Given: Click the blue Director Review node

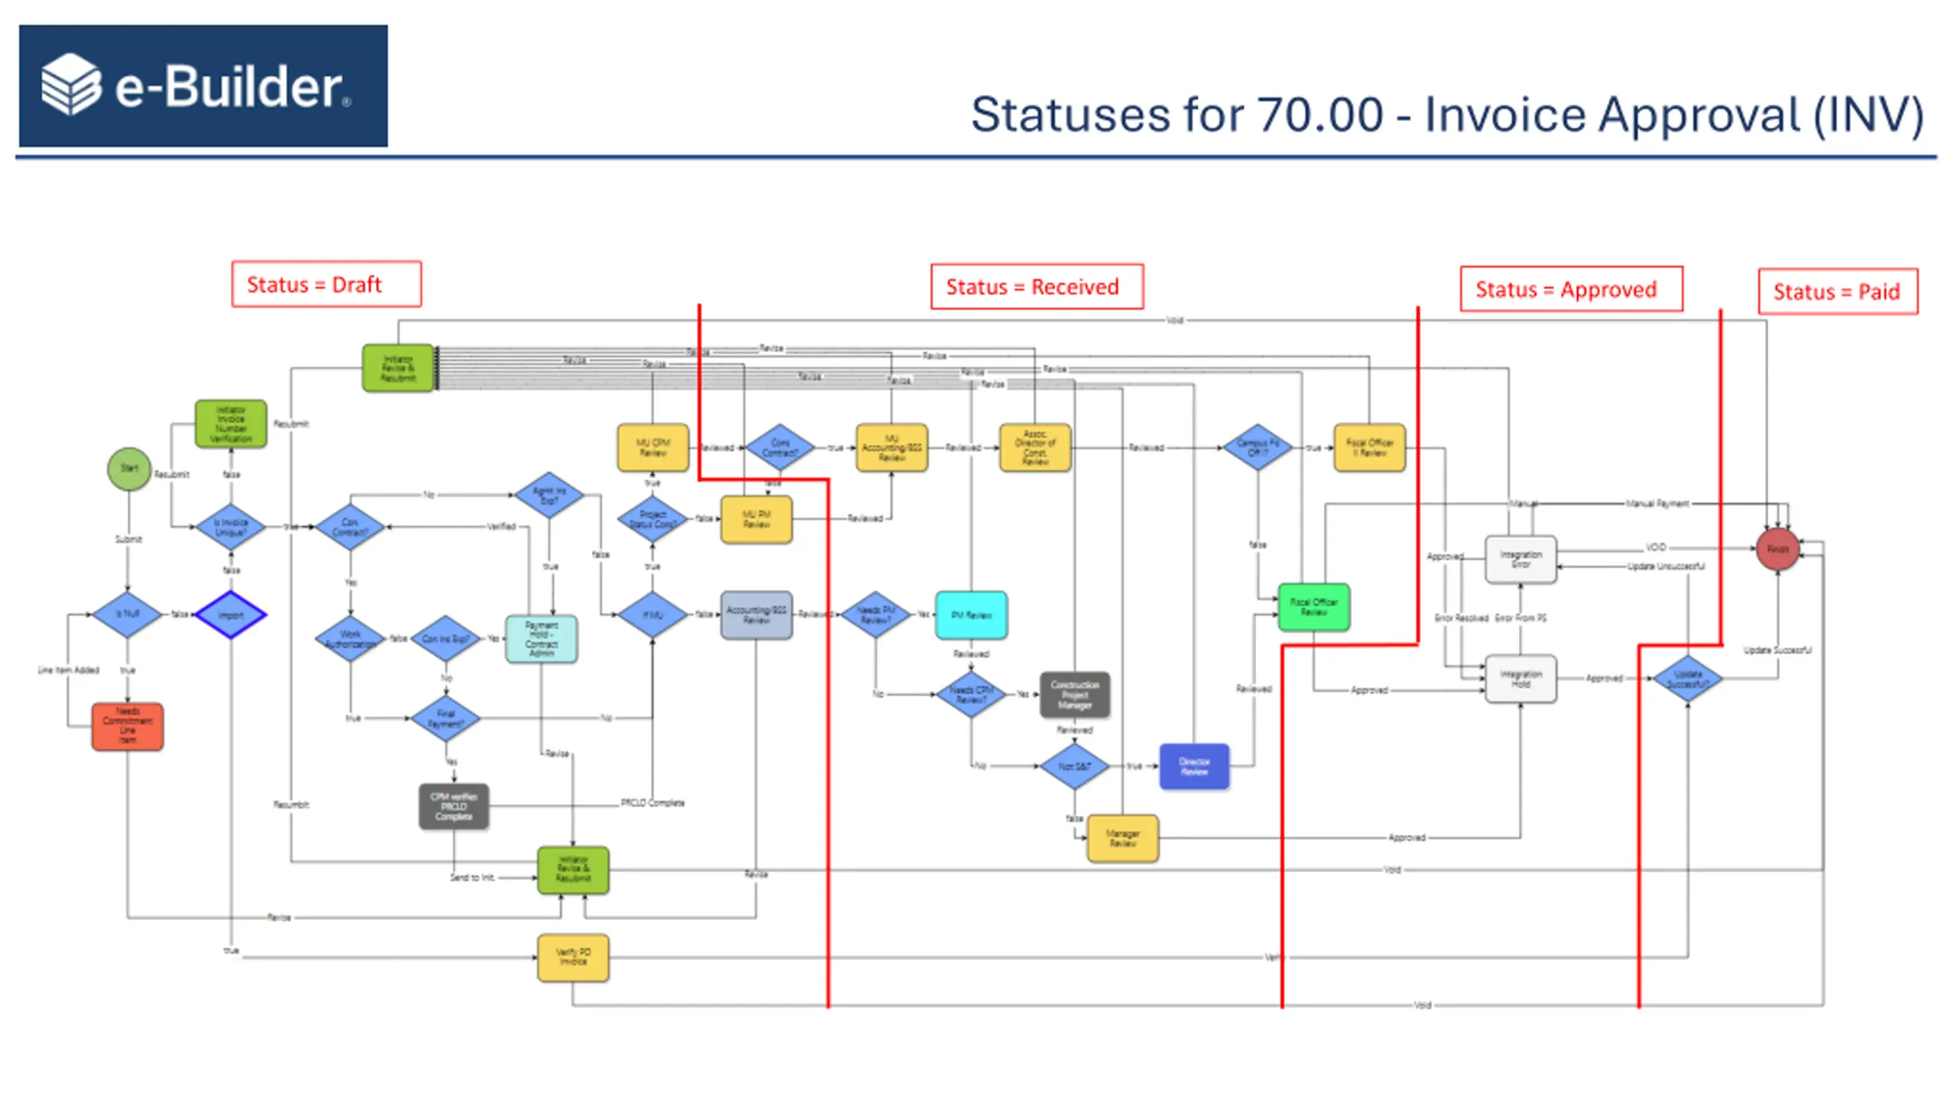Looking at the screenshot, I should pos(1194,766).
